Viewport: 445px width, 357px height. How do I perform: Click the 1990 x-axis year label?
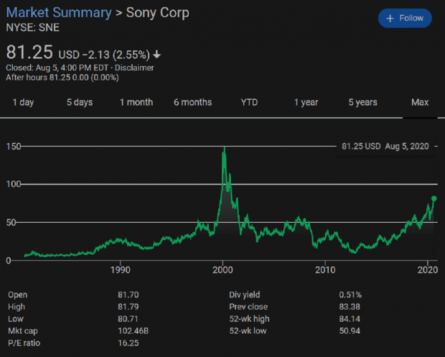tap(121, 269)
